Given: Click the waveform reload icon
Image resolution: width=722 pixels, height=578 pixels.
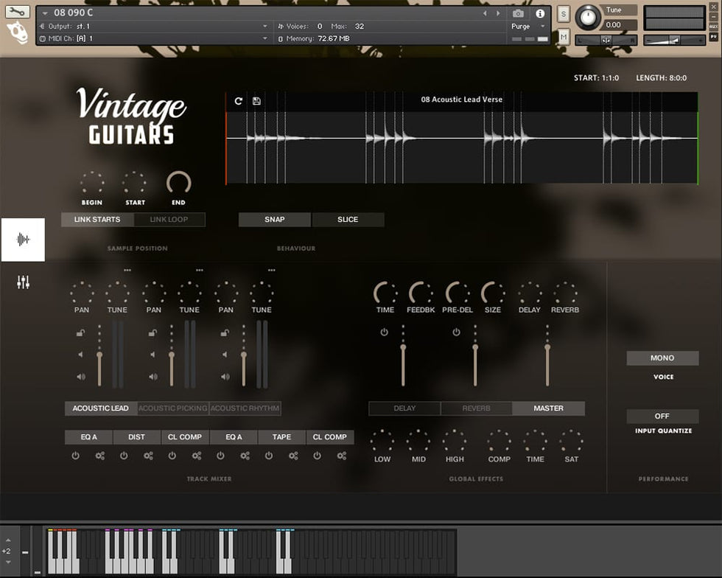Looking at the screenshot, I should [x=239, y=101].
